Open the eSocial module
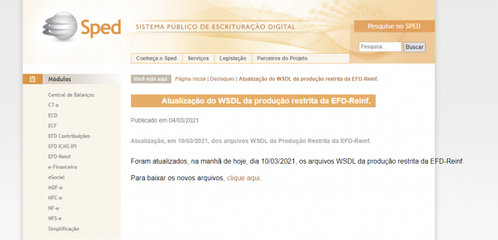 point(56,177)
